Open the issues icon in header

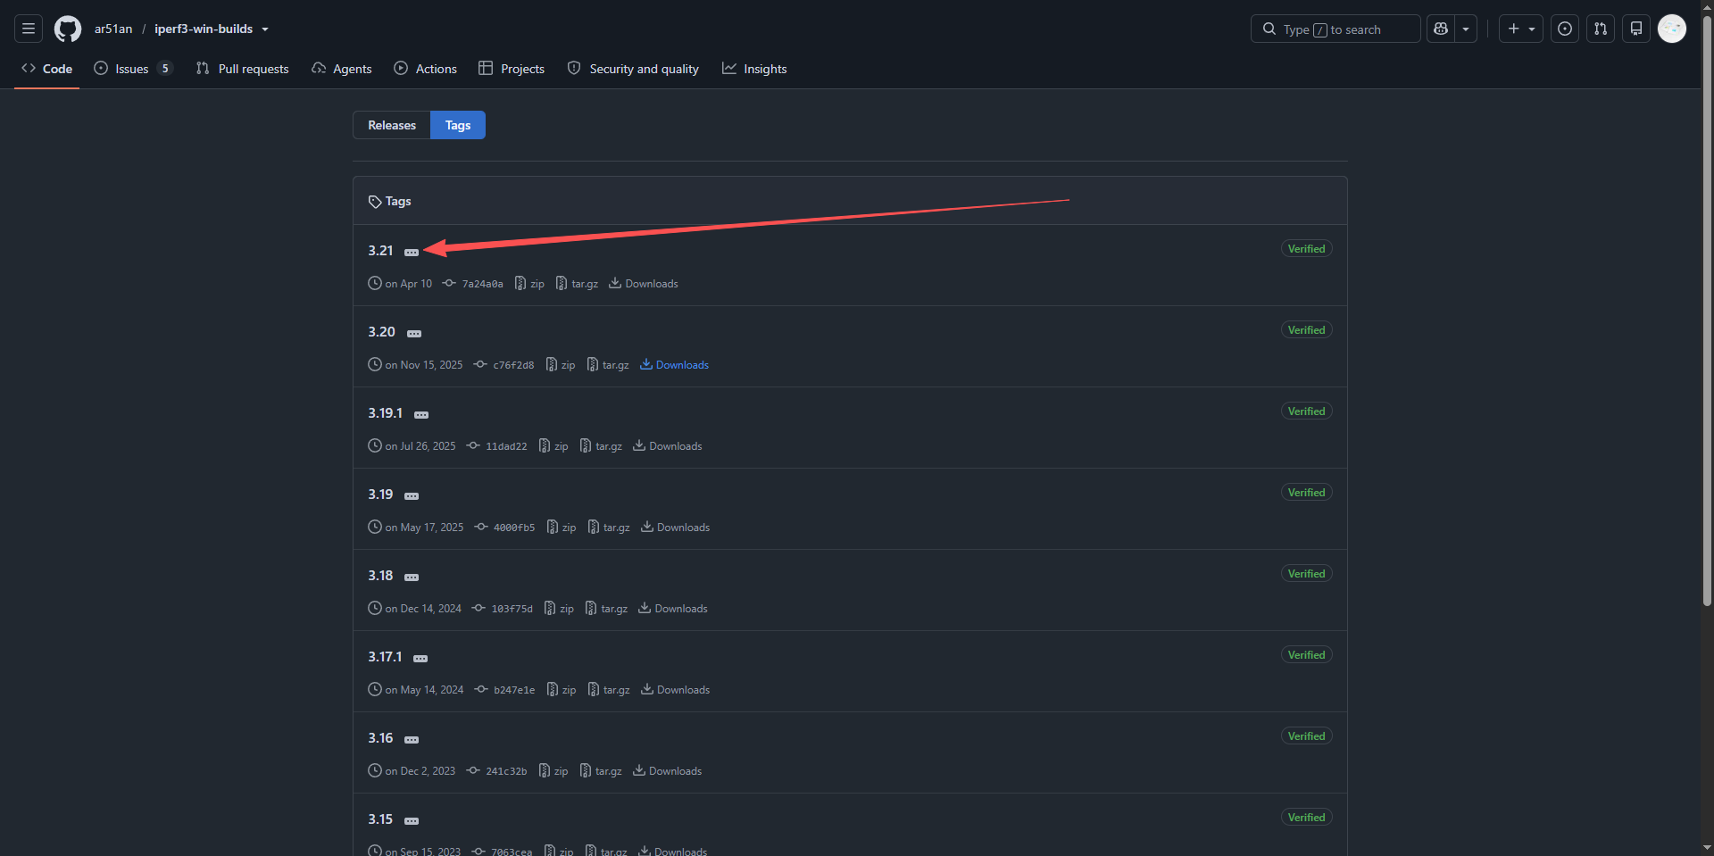1565,29
